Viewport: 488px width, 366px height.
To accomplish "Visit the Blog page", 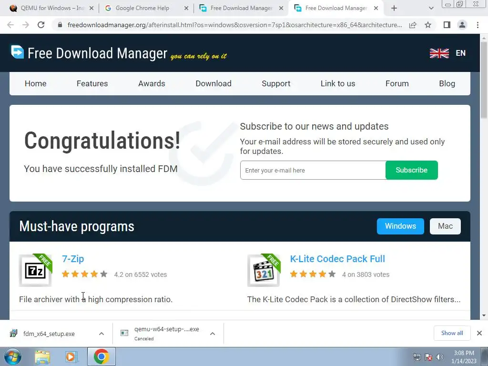I will 447,83.
